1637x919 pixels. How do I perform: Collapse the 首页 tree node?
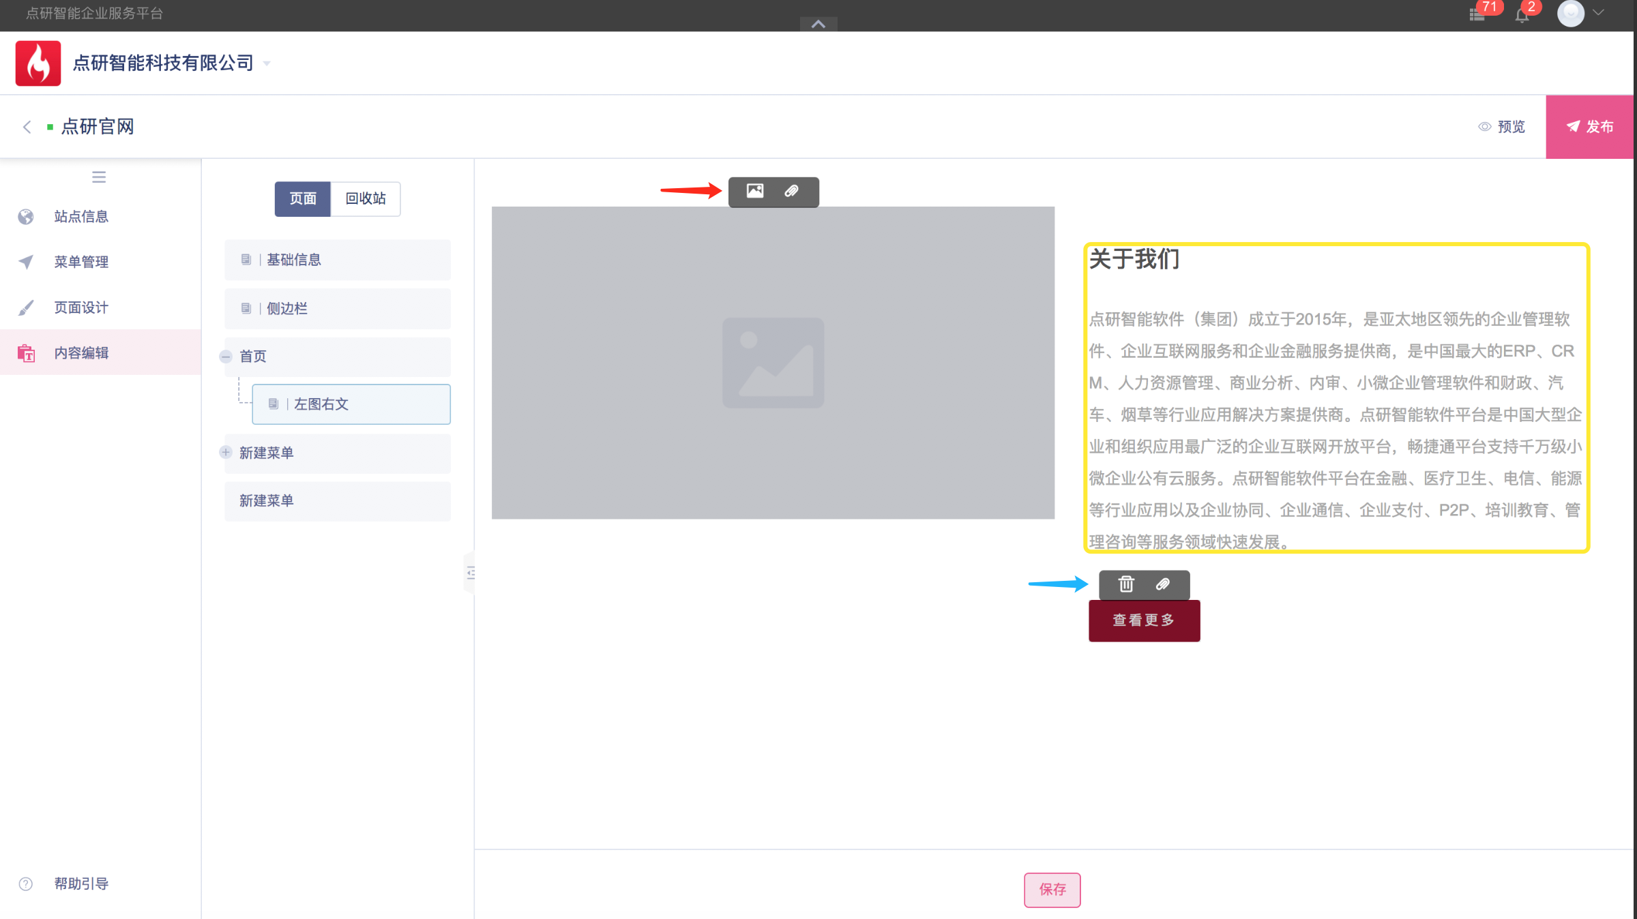(226, 357)
